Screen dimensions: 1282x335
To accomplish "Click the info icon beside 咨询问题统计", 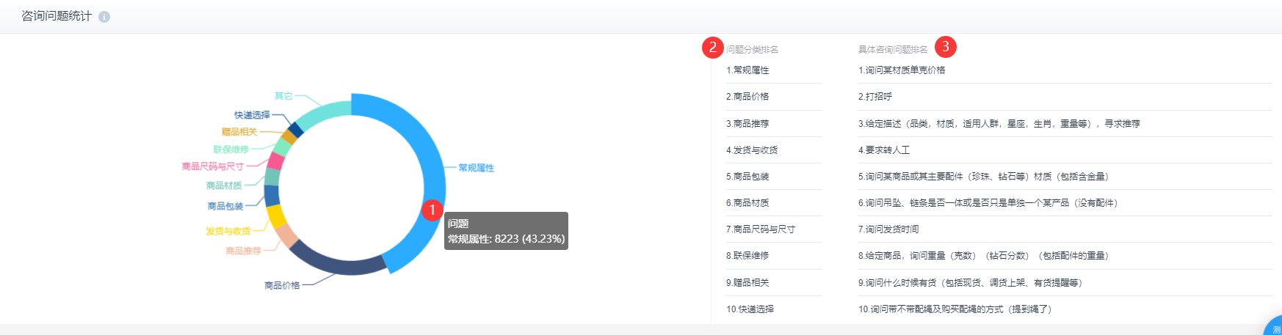I will pyautogui.click(x=104, y=17).
